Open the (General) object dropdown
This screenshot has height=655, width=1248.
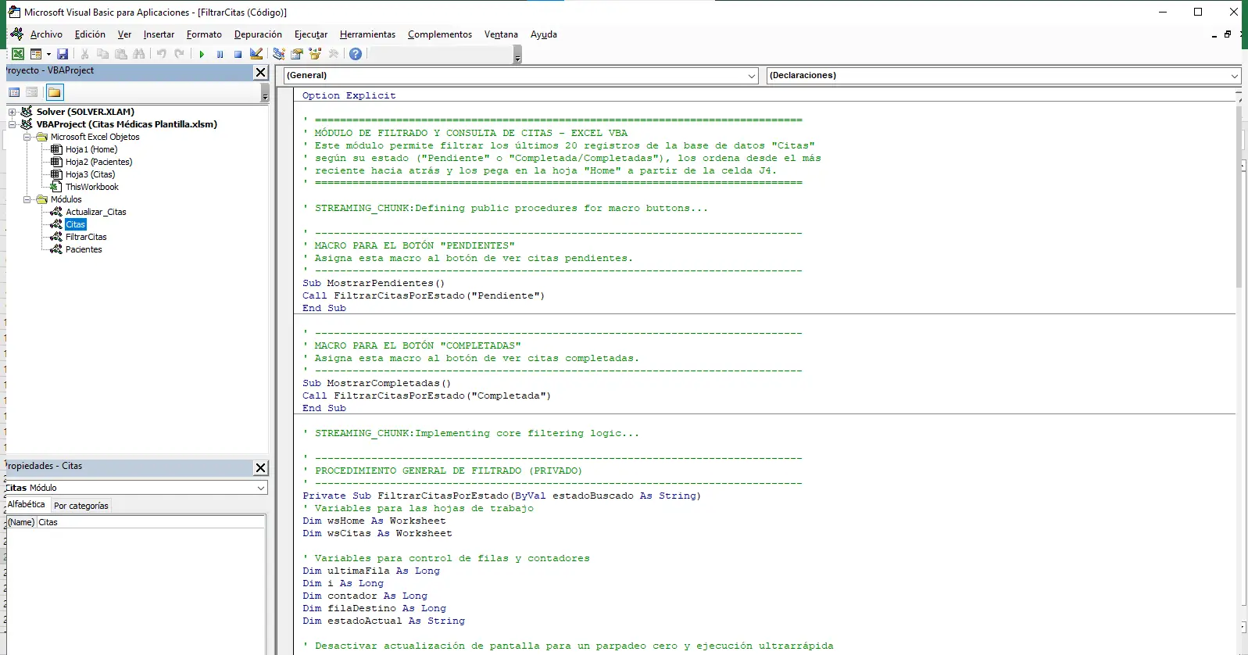click(752, 76)
